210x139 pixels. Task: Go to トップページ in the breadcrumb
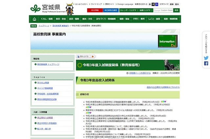[x=44, y=26]
